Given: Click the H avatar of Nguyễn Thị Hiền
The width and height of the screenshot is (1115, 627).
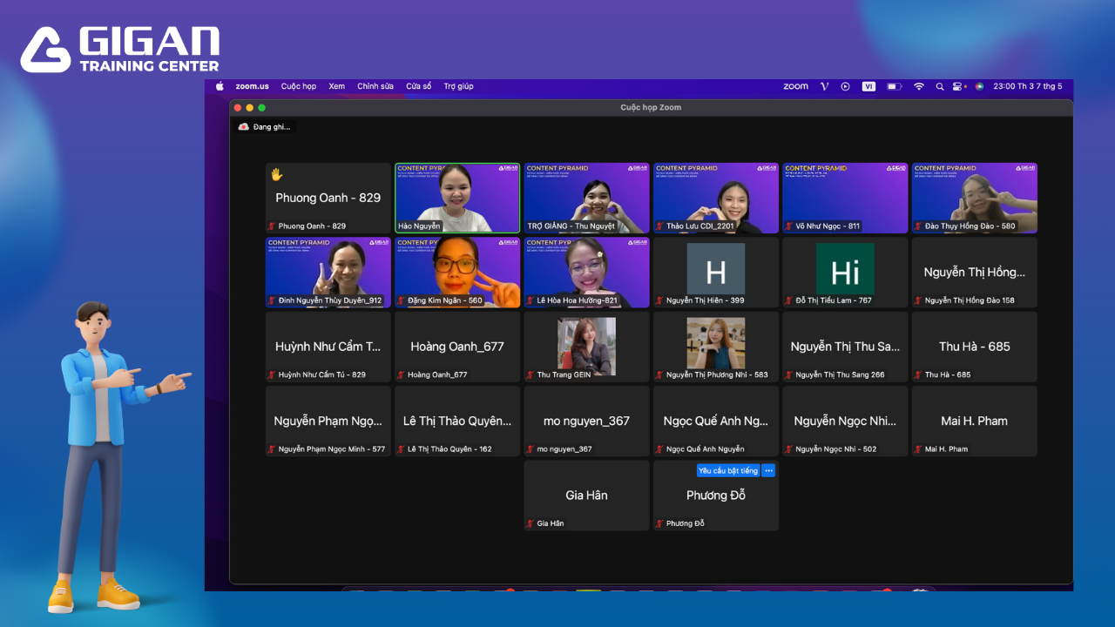Looking at the screenshot, I should click(716, 268).
